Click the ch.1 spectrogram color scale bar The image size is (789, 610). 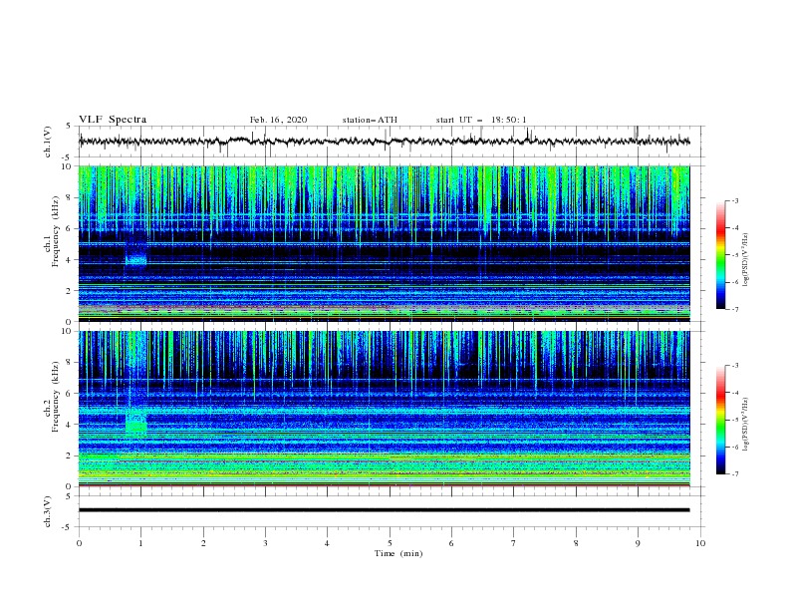click(720, 255)
